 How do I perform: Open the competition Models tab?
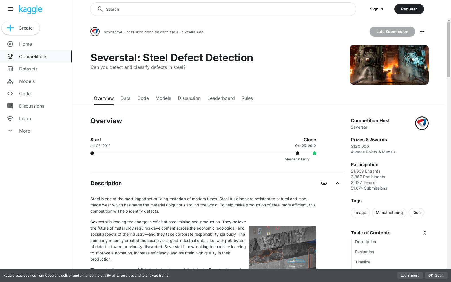163,98
